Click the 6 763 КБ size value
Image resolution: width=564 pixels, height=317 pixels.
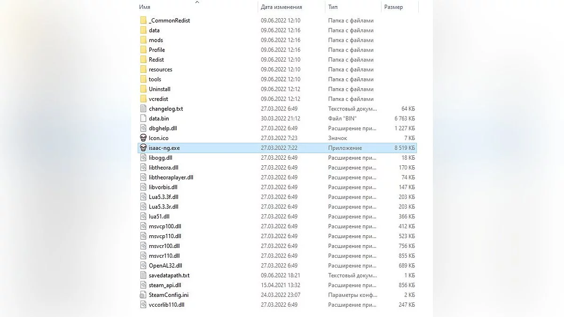[x=405, y=118]
